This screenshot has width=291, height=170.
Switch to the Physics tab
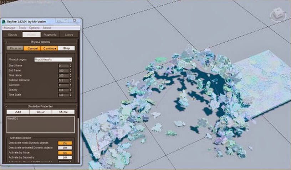[31, 34]
